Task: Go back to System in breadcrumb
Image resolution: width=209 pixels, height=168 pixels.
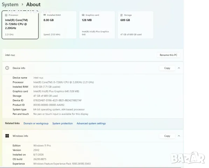Action: (x=10, y=5)
